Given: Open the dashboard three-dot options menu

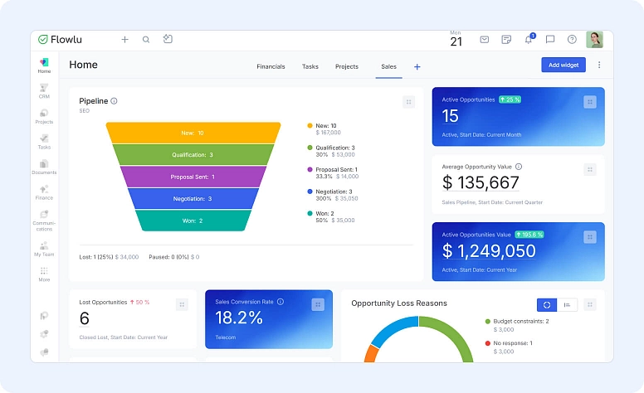Looking at the screenshot, I should point(599,65).
